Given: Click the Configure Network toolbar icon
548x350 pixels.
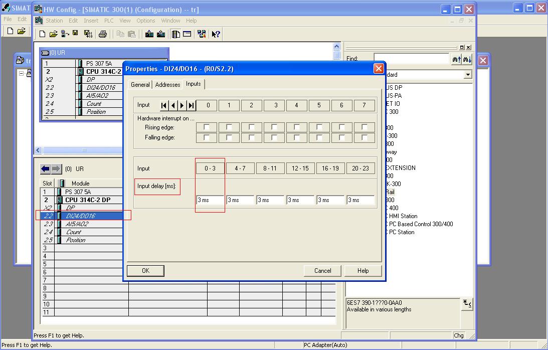Looking at the screenshot, I should [202, 34].
